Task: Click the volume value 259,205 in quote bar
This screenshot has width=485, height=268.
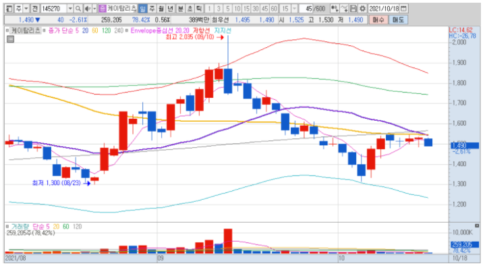Action: [111, 20]
